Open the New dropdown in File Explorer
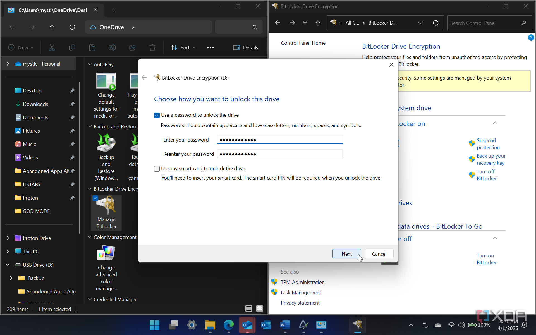536x335 pixels. [21, 48]
